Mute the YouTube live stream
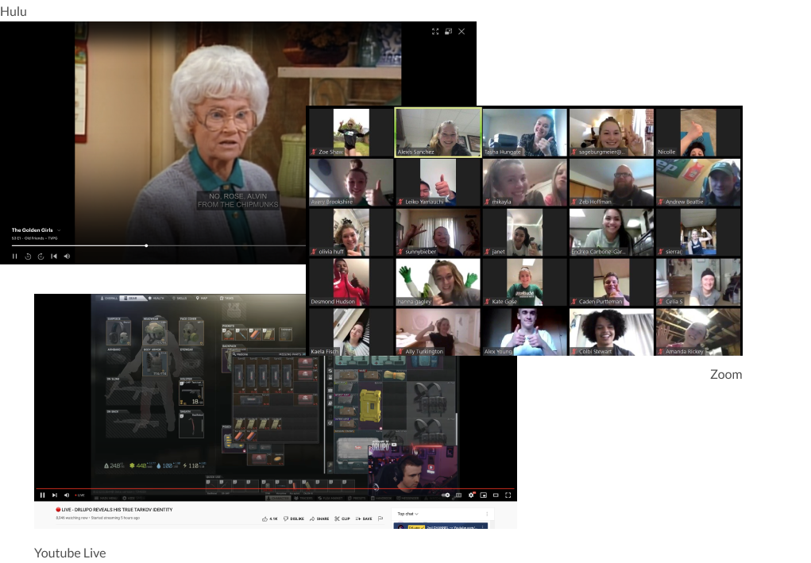The width and height of the screenshot is (811, 563). pos(66,496)
